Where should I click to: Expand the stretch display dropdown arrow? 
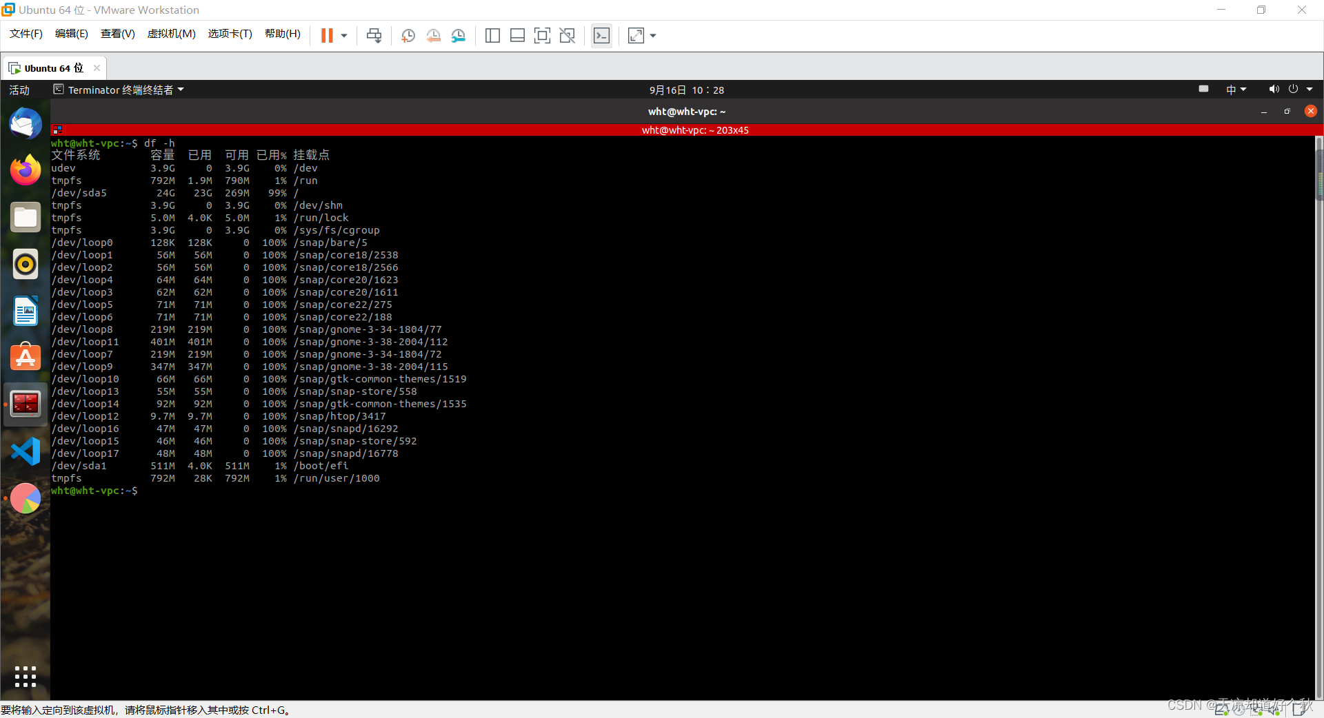click(653, 36)
